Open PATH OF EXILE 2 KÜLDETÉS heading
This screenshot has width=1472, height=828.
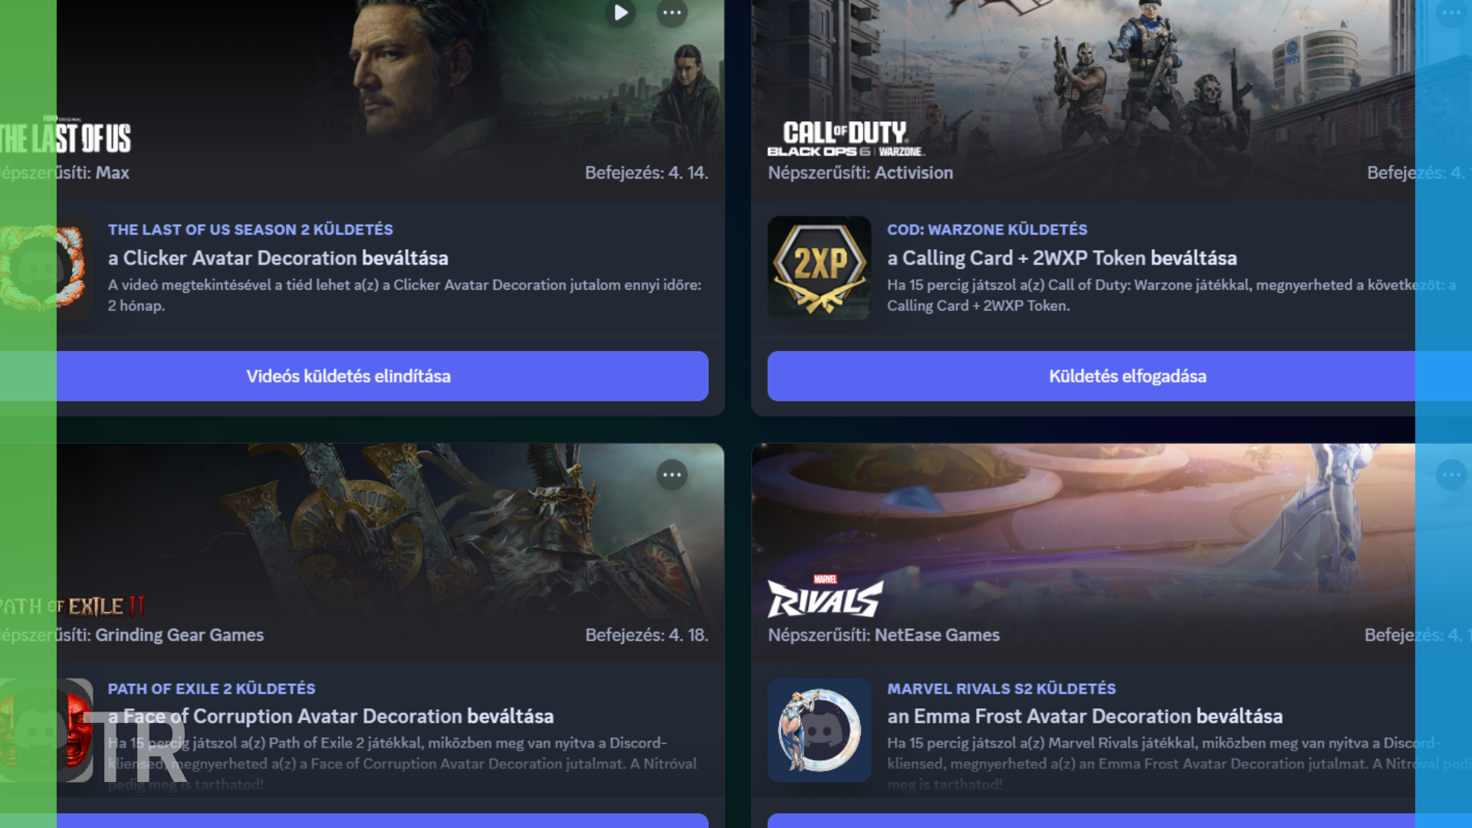tap(212, 688)
